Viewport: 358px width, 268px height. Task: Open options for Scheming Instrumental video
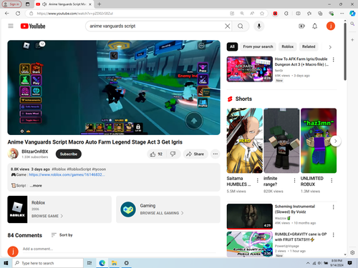334,207
